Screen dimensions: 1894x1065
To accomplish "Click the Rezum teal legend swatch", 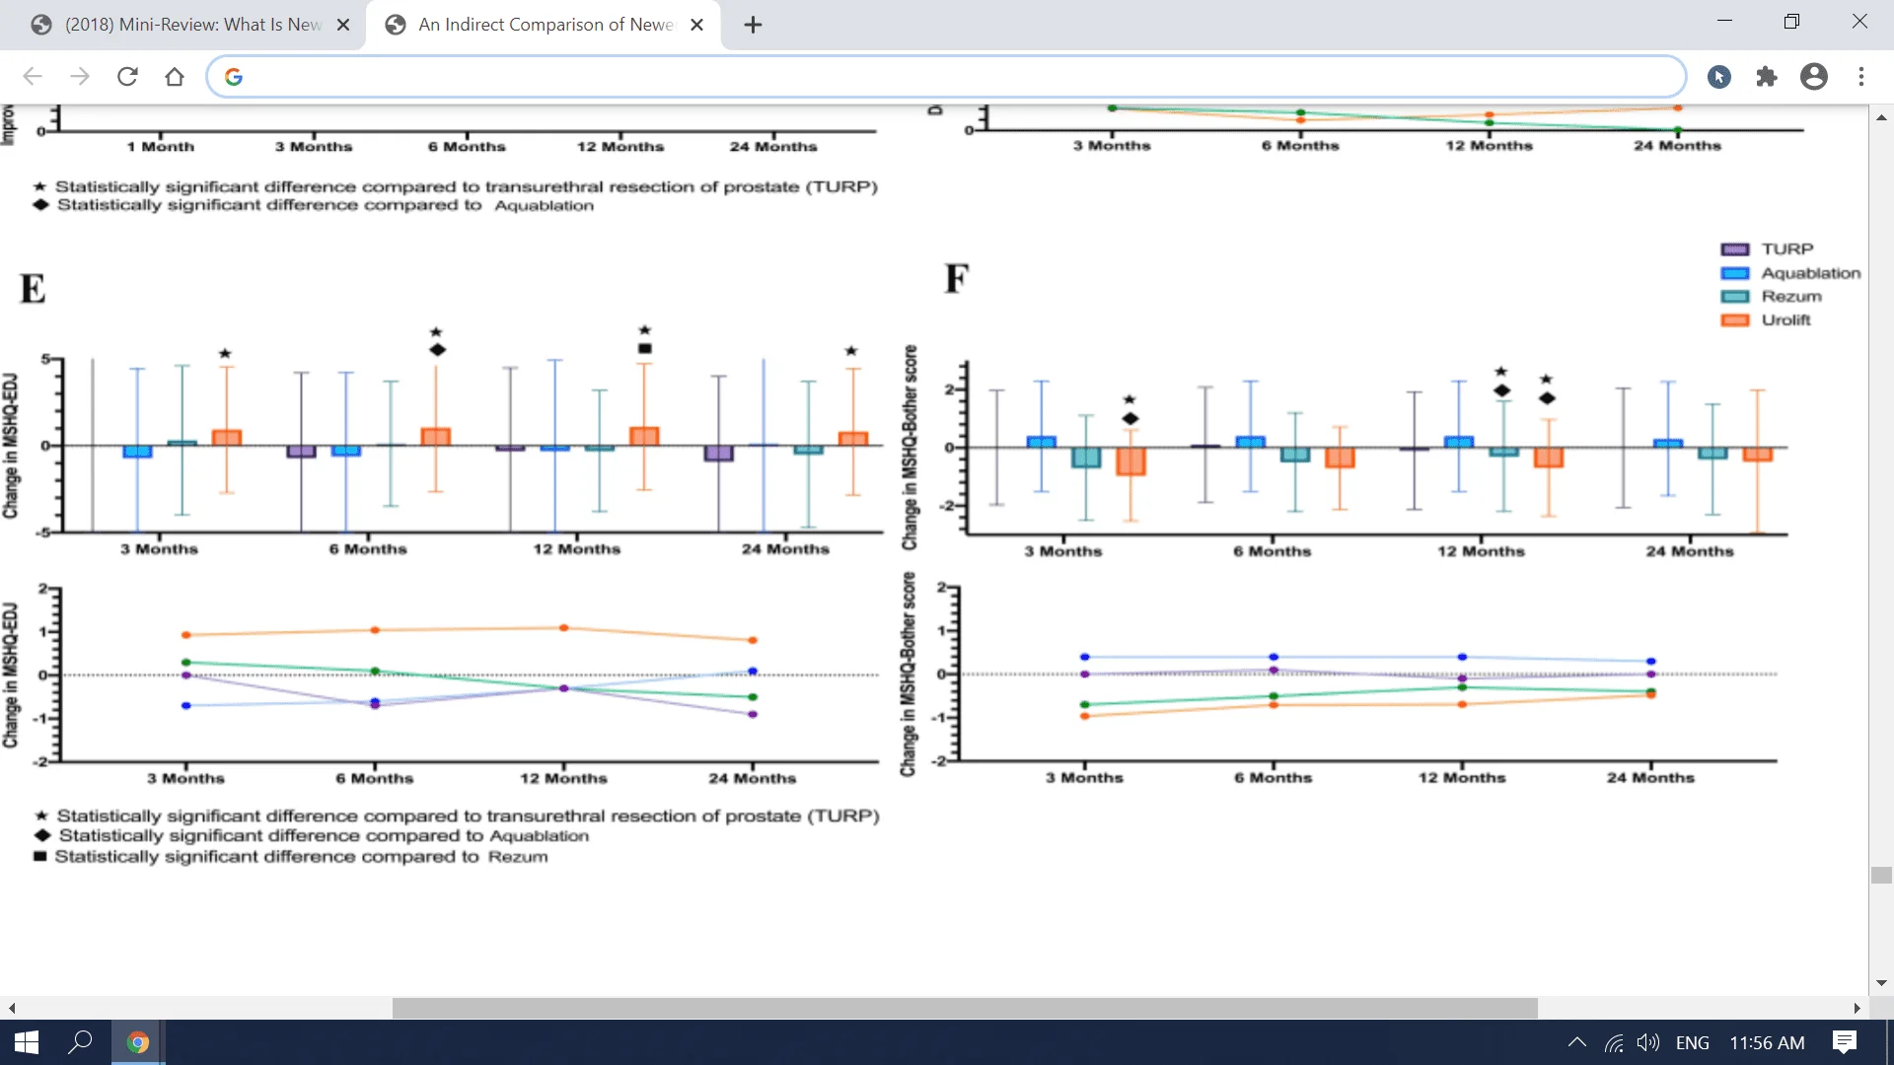I will pyautogui.click(x=1734, y=297).
